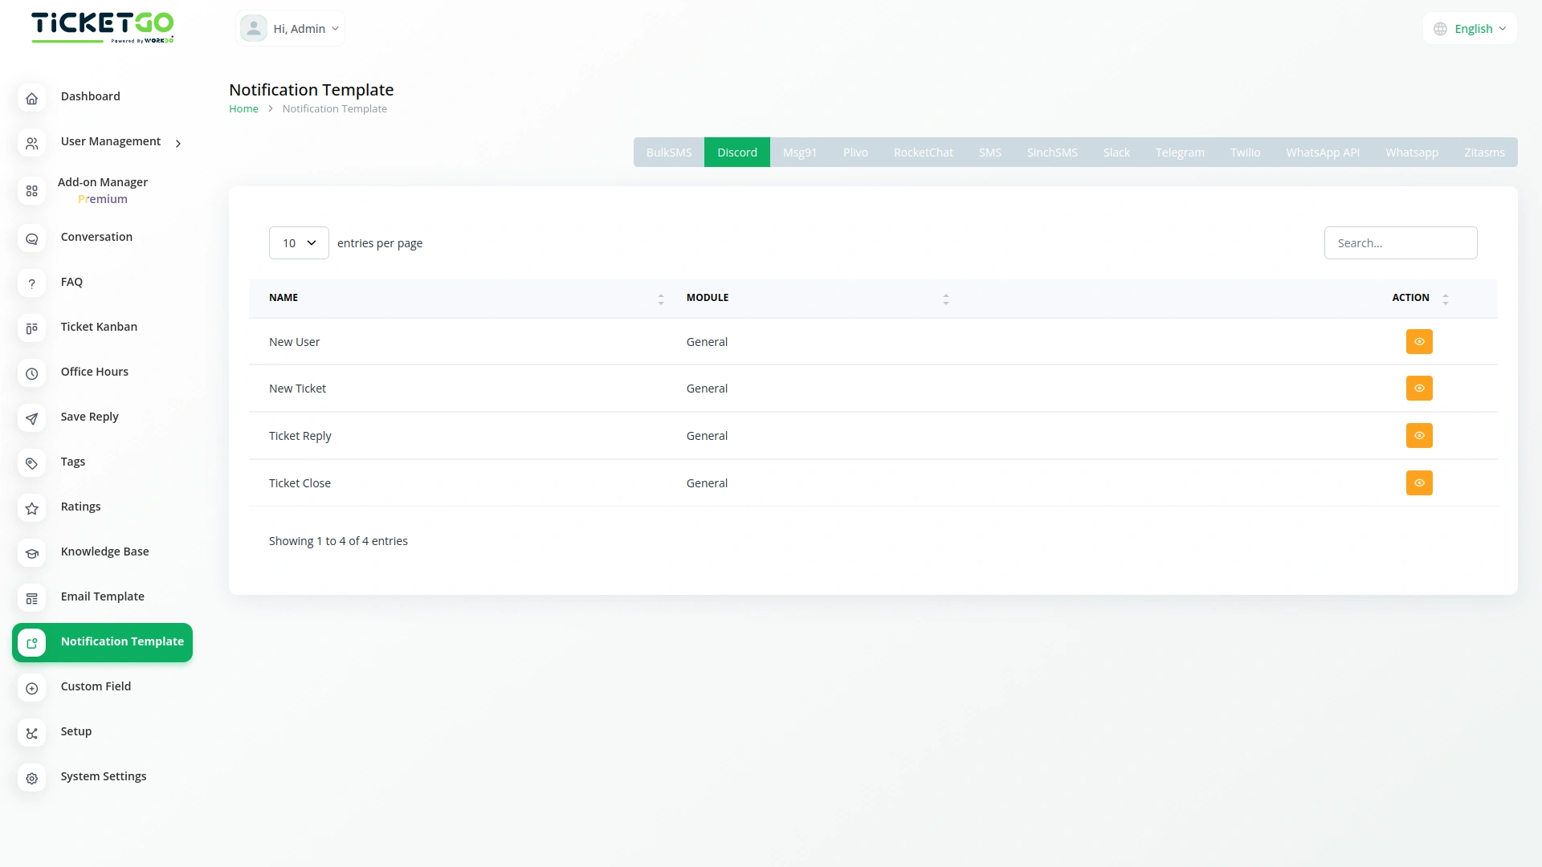Open the English language dropdown
This screenshot has width=1542, height=867.
(x=1470, y=29)
